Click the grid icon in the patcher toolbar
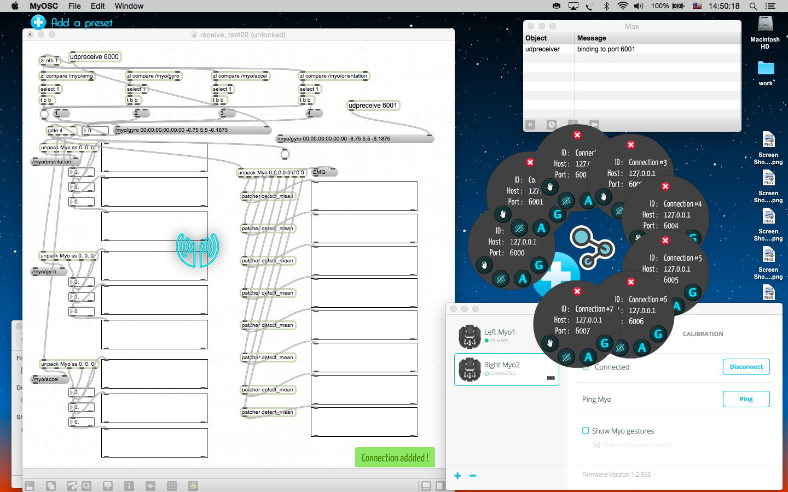 click(171, 485)
